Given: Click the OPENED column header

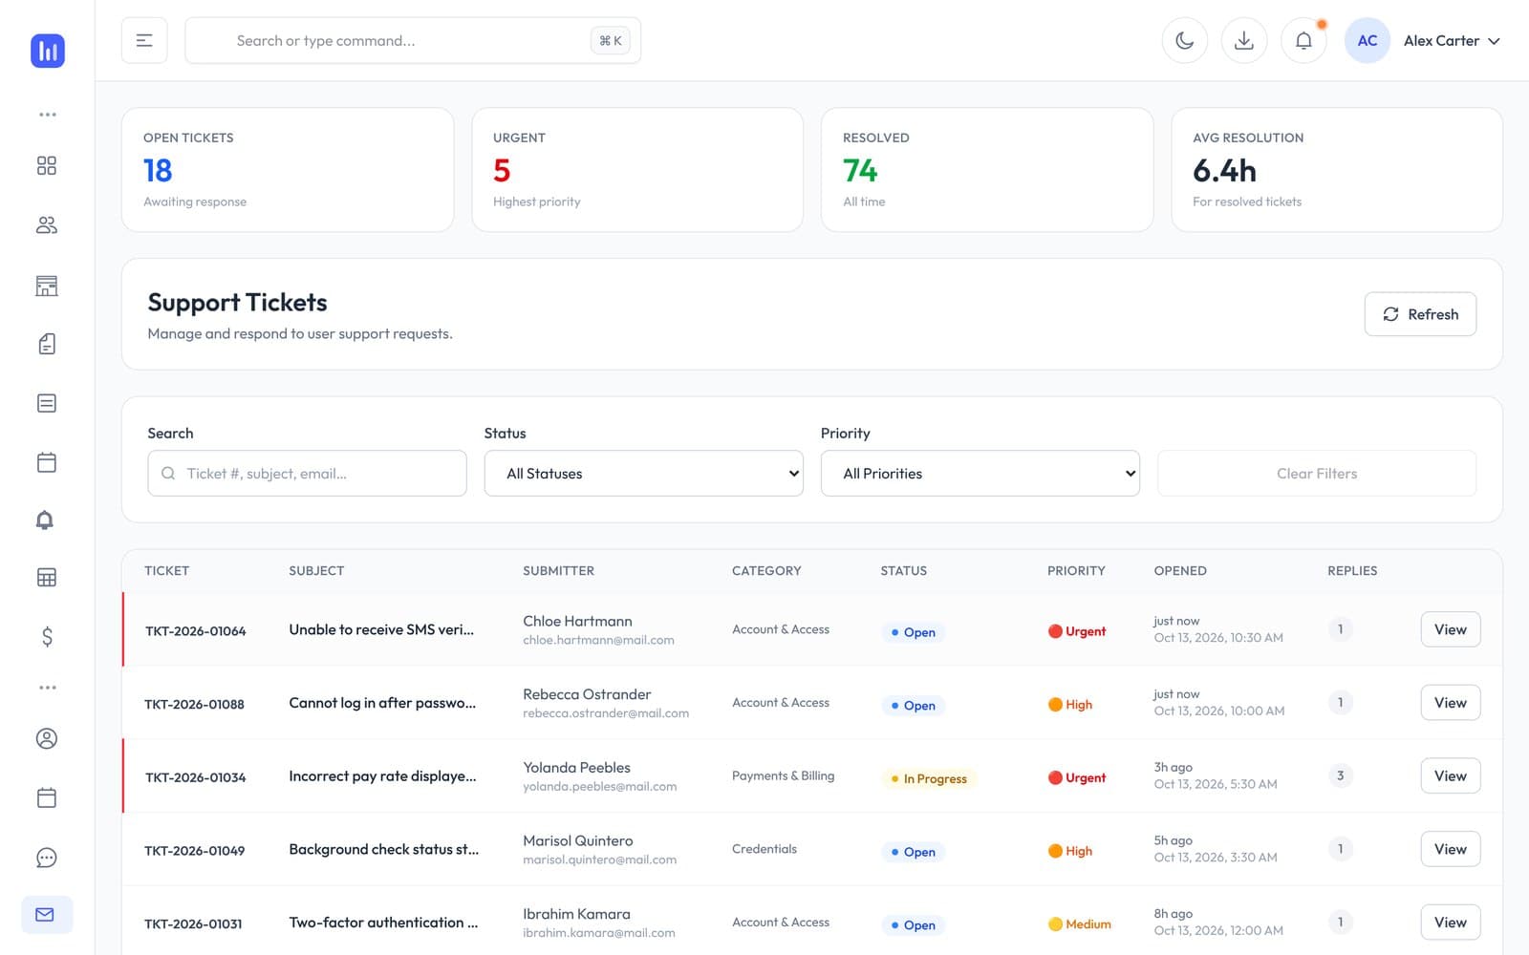Looking at the screenshot, I should tap(1180, 571).
